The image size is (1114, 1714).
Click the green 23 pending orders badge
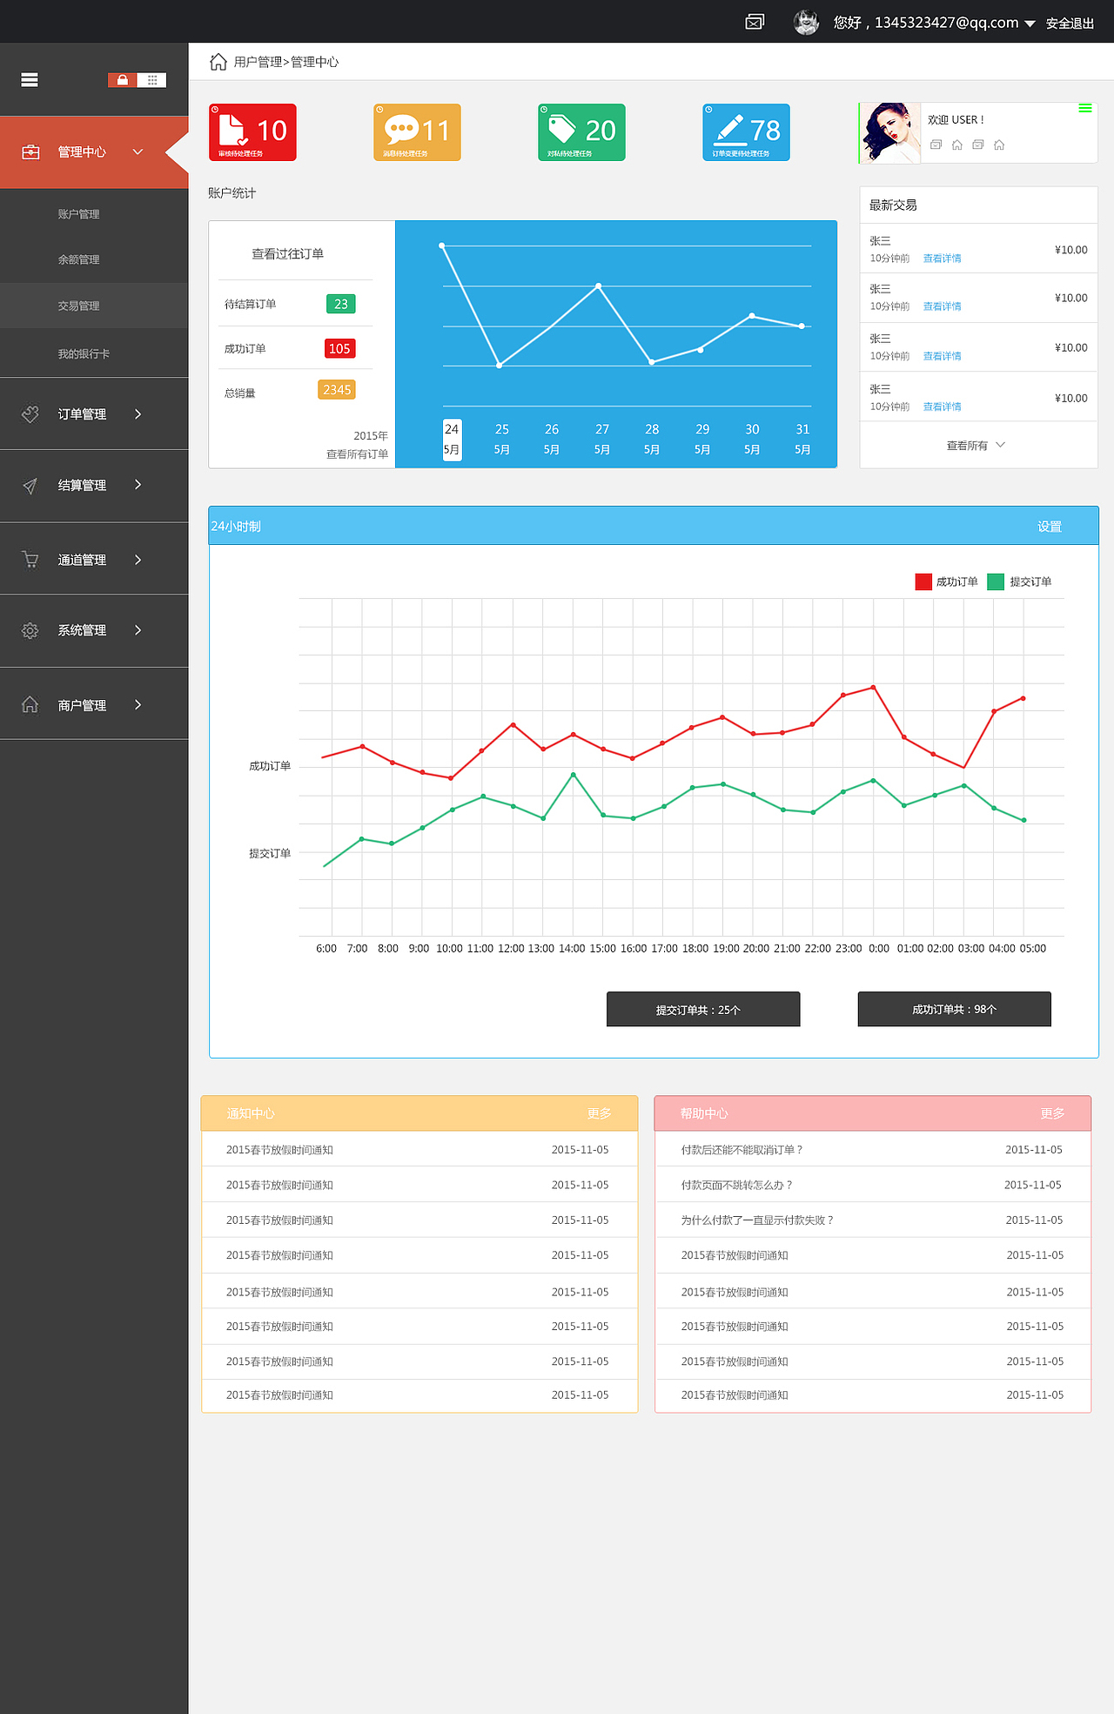(x=341, y=304)
